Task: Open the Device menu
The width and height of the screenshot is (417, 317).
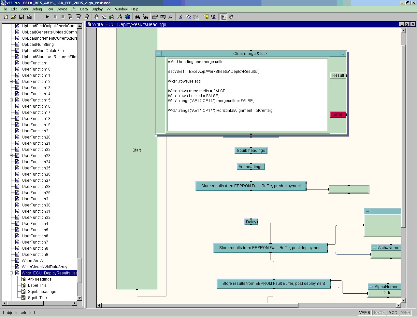Action: [62, 9]
